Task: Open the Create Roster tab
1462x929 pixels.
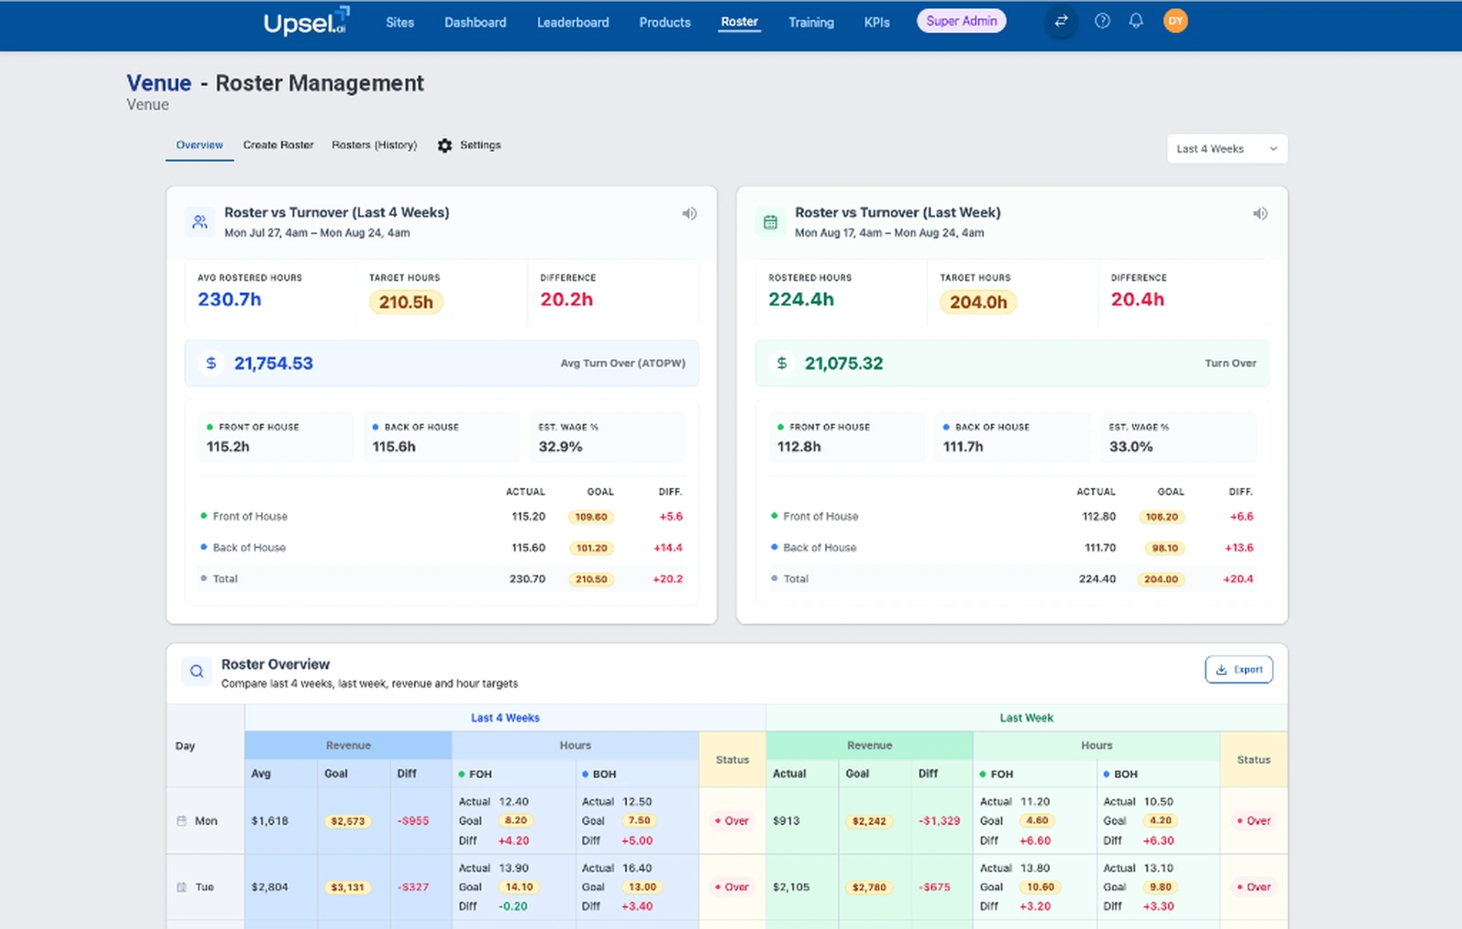Action: tap(278, 145)
